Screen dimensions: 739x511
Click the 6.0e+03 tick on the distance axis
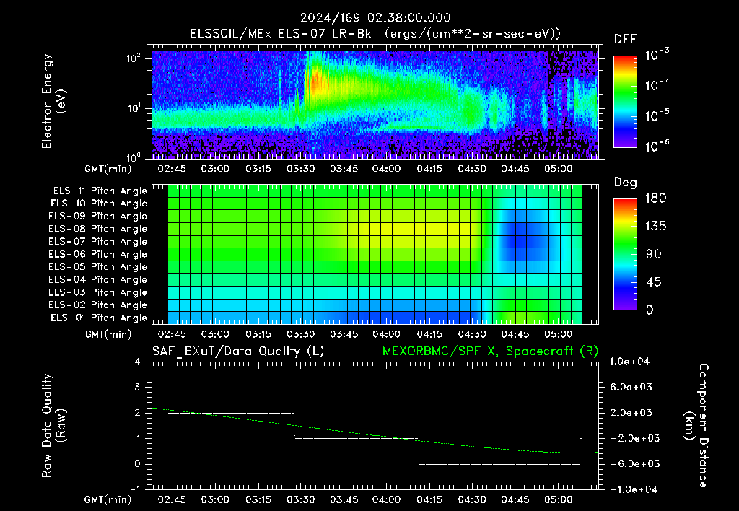[x=631, y=387]
